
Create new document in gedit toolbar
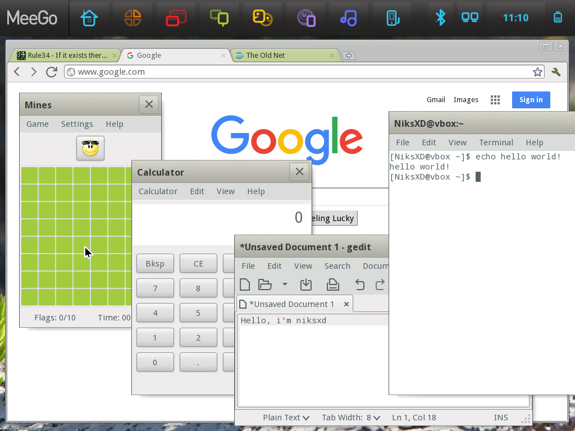(x=245, y=285)
